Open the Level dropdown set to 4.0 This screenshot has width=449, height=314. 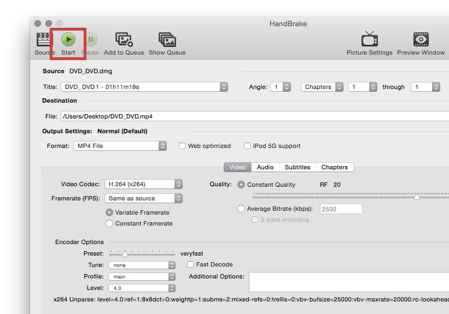142,288
